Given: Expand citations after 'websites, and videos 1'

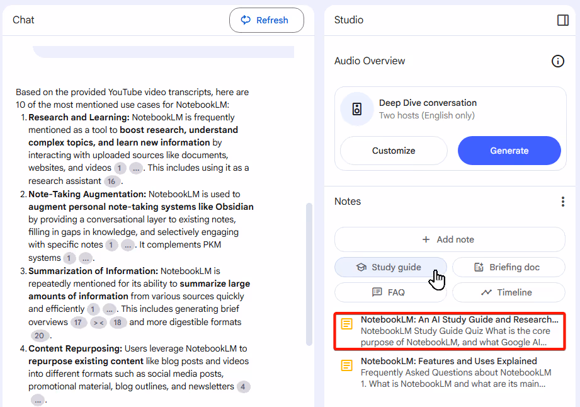Looking at the screenshot, I should pos(136,168).
